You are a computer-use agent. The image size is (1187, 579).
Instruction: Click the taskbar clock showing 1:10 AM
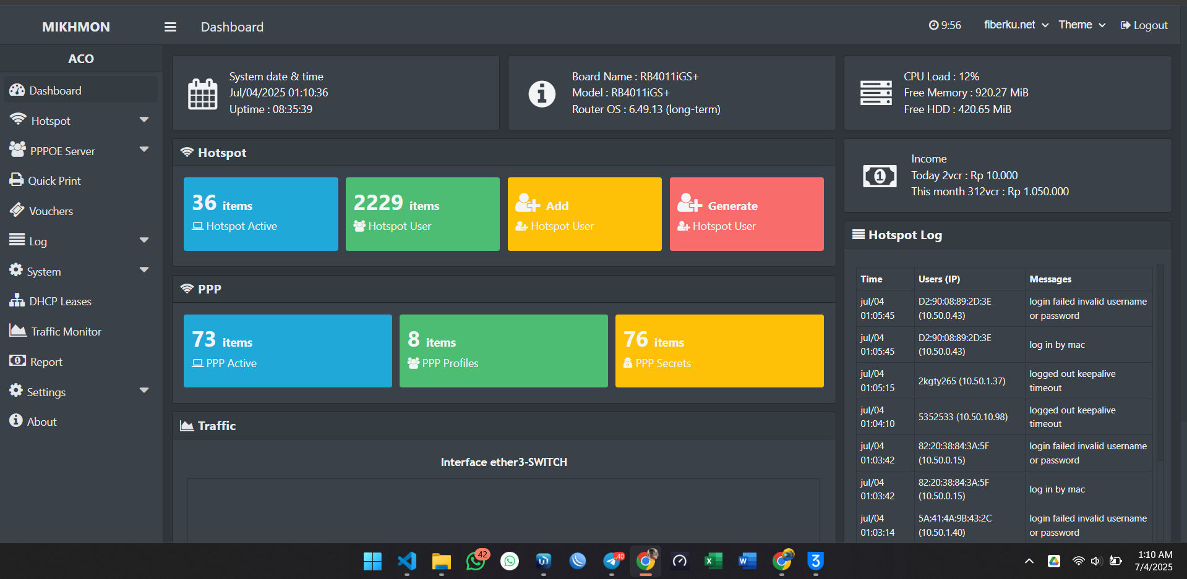[x=1154, y=561]
